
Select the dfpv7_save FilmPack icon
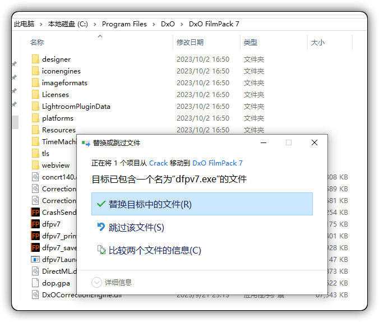(x=35, y=248)
